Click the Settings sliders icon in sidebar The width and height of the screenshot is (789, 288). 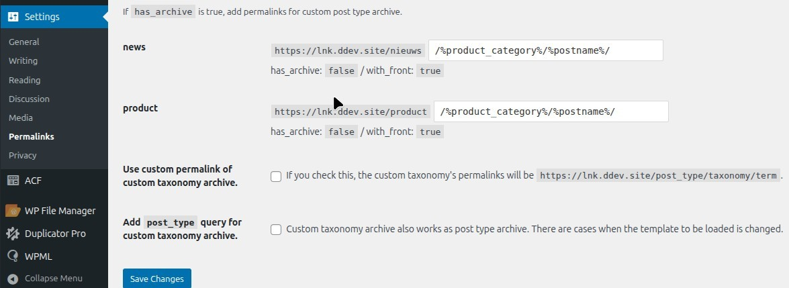point(13,17)
